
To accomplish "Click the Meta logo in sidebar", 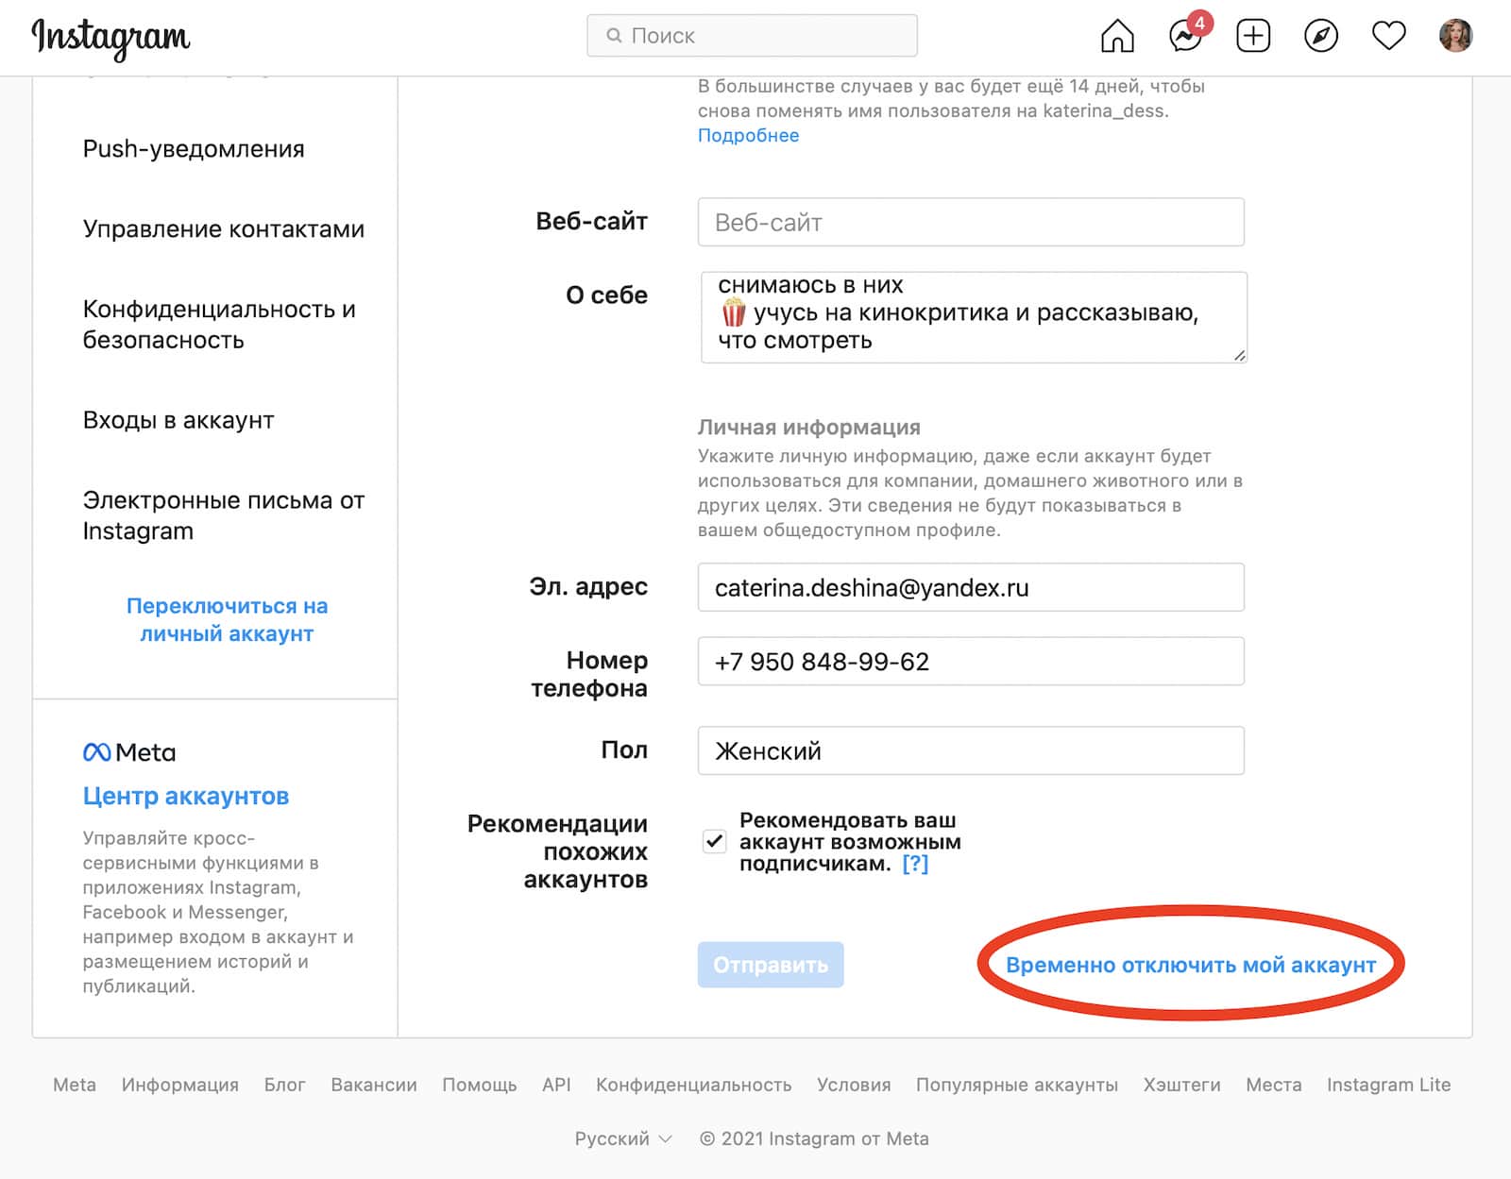I will (129, 752).
